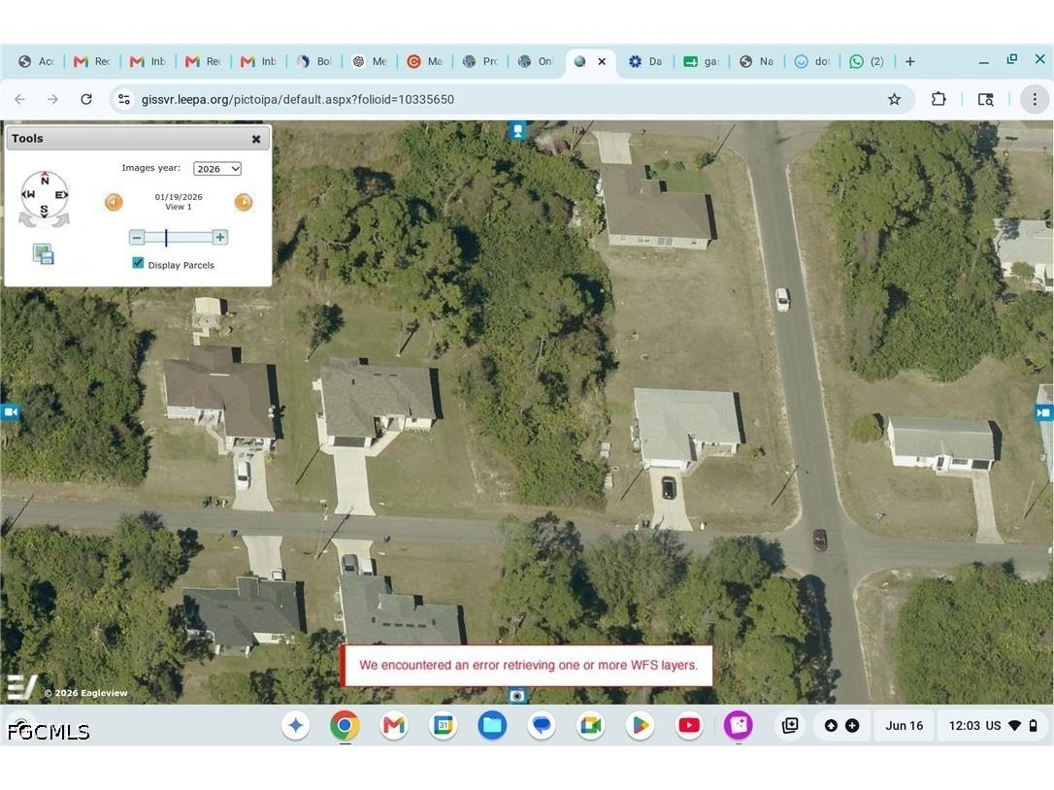Open the purple gallery app on shelf
This screenshot has width=1054, height=790.
click(x=738, y=725)
